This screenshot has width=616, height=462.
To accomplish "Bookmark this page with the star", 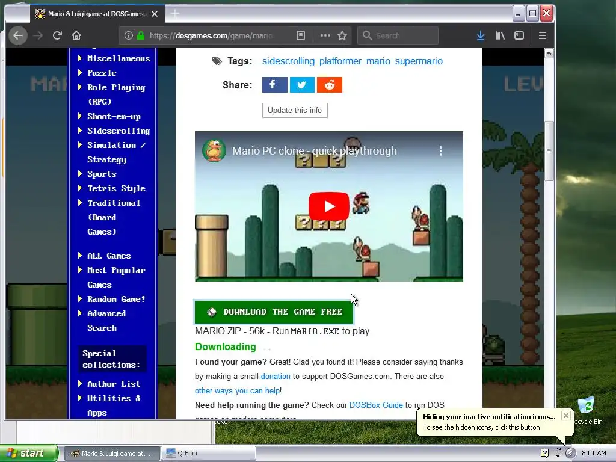I will pos(342,35).
